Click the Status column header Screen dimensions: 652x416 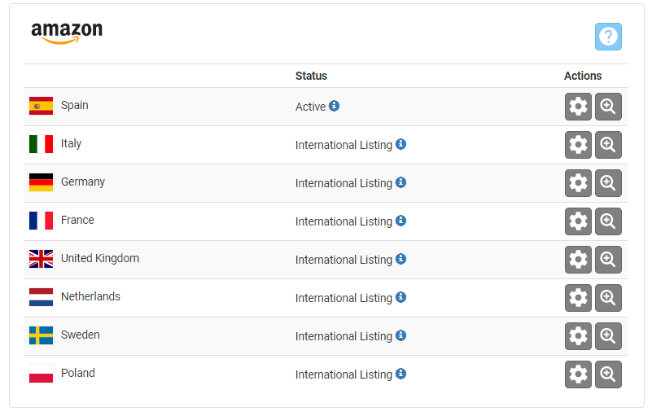311,76
